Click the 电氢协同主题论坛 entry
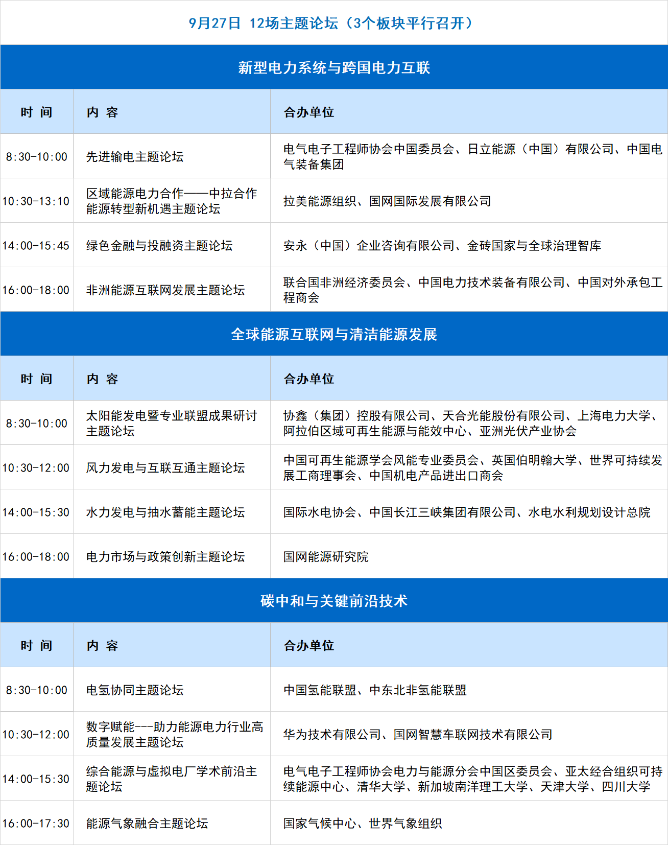The width and height of the screenshot is (668, 845). [x=135, y=690]
